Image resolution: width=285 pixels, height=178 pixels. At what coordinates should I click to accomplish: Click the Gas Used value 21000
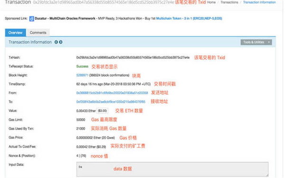point(81,129)
